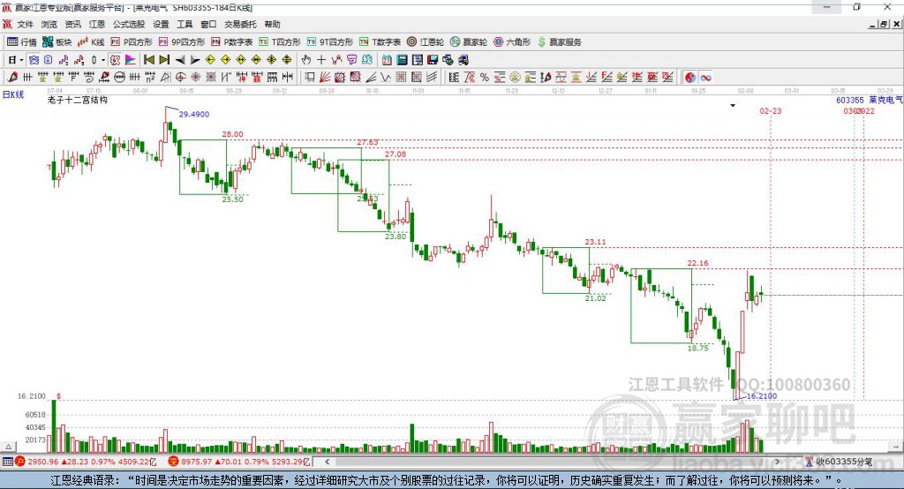The image size is (904, 489).
Task: Open the 浏览 menu
Action: pos(49,24)
